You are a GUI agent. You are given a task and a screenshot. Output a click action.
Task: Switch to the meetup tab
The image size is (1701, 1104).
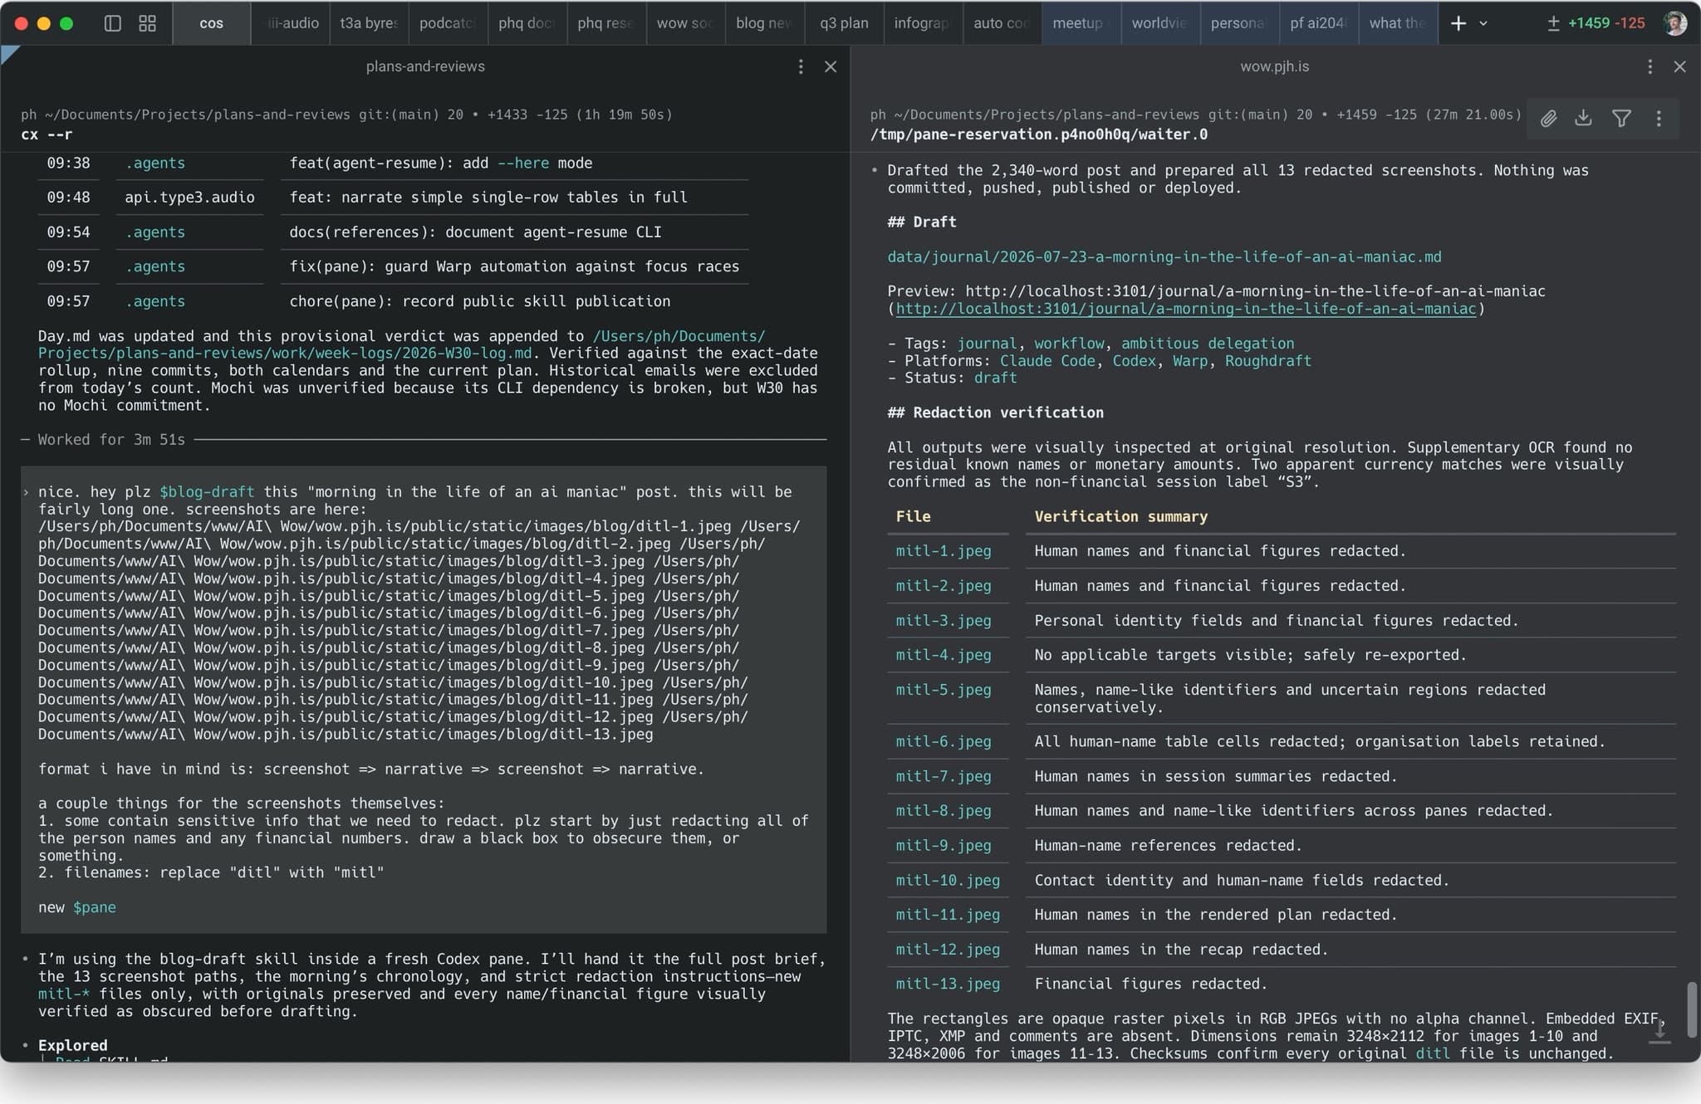(x=1080, y=23)
